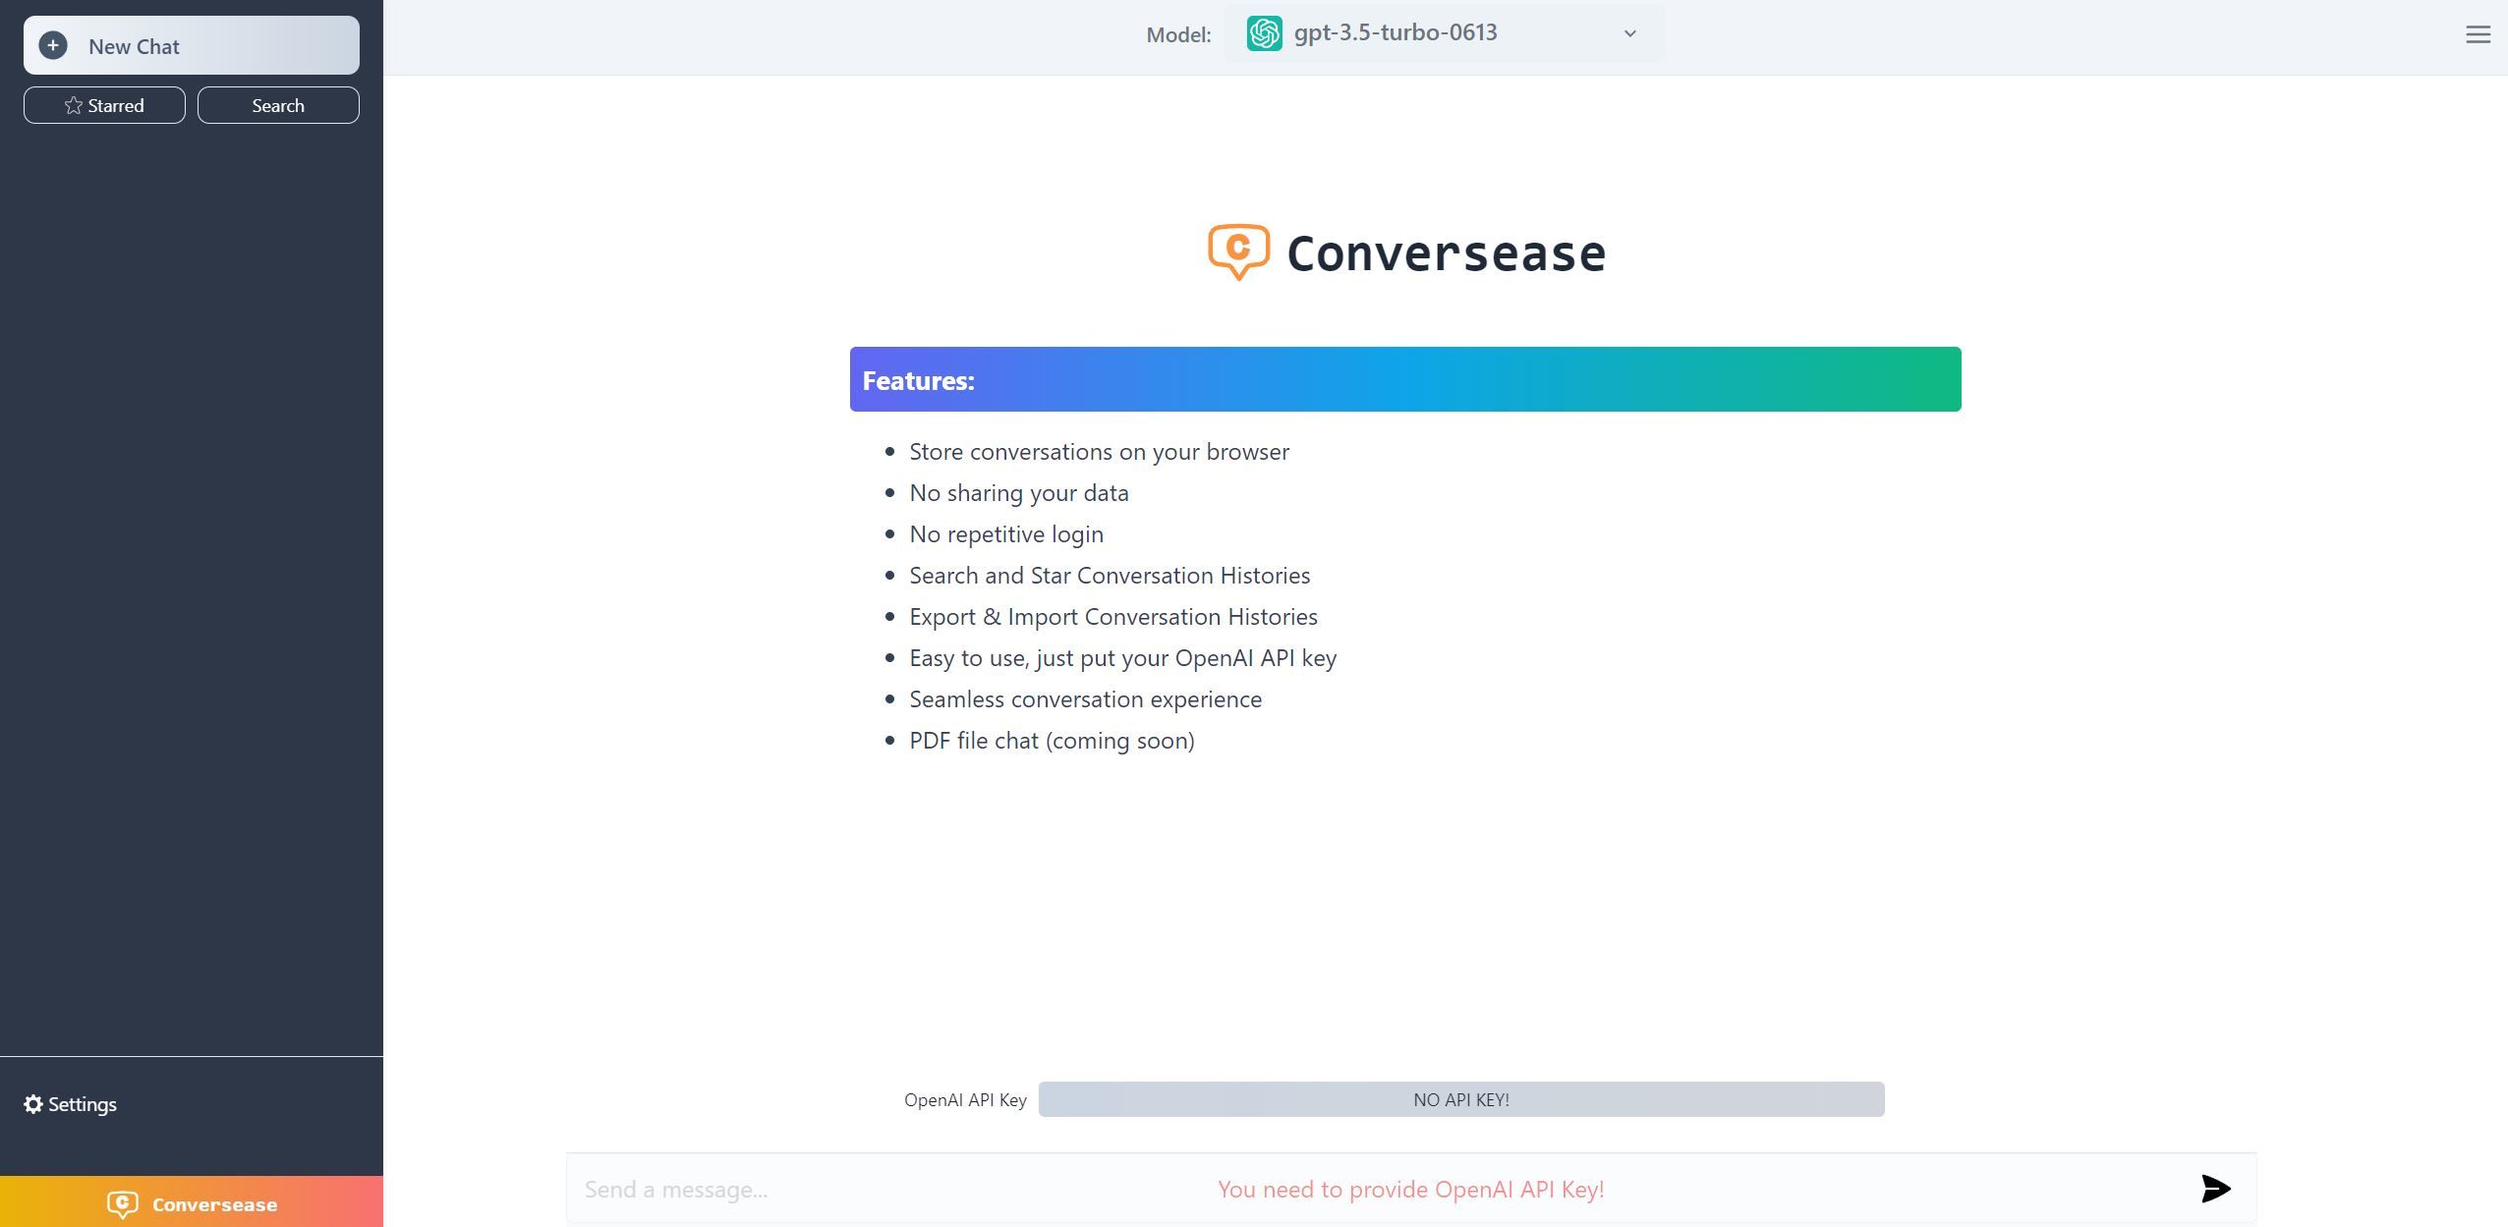Click the Search button

click(278, 105)
